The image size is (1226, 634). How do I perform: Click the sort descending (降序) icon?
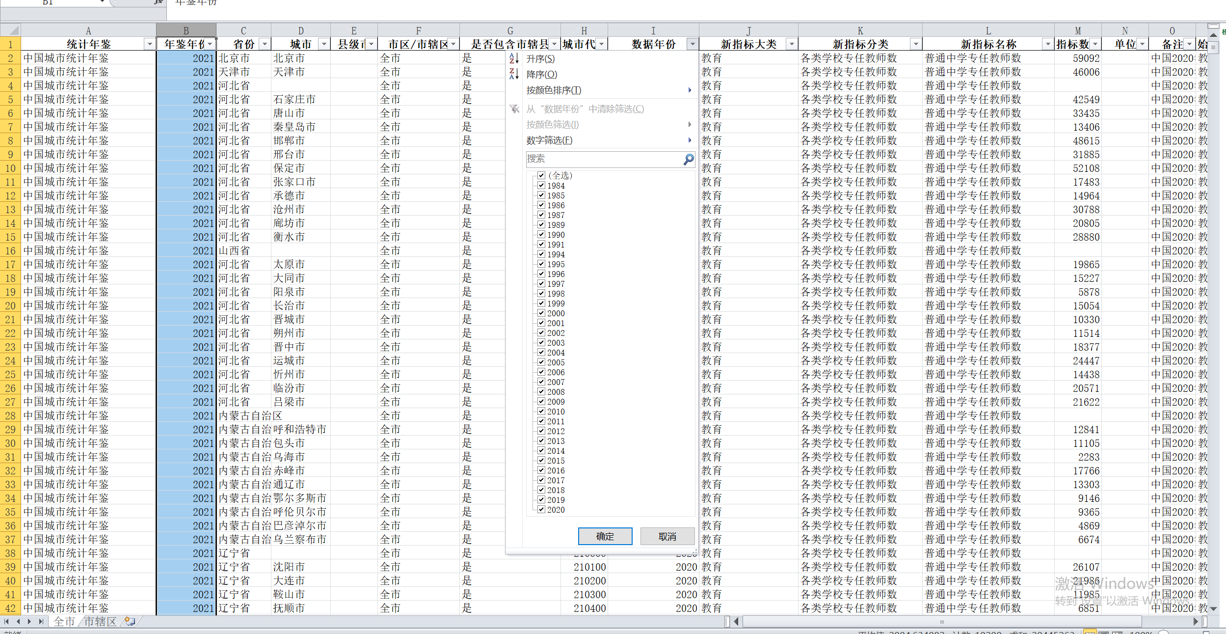[x=514, y=74]
